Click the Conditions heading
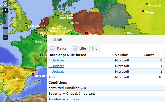 coord(58,83)
